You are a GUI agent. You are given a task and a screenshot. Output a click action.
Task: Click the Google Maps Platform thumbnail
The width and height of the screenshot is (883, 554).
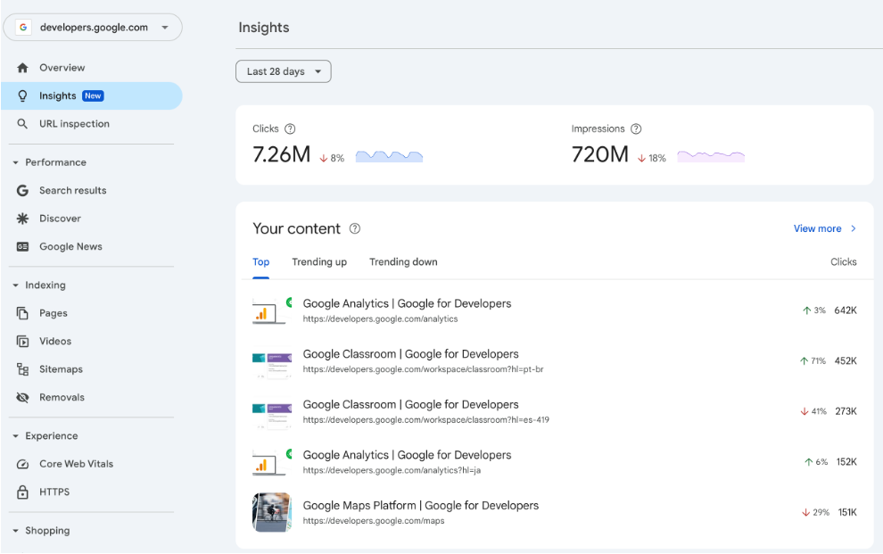(272, 512)
